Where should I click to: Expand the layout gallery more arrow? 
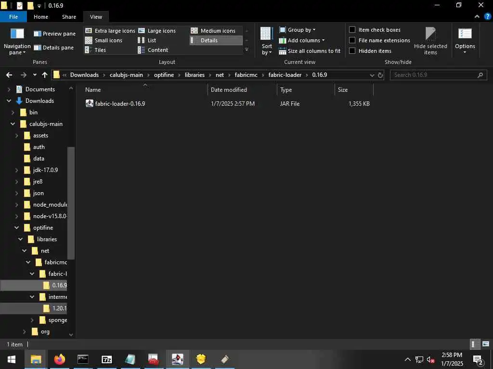[x=247, y=50]
